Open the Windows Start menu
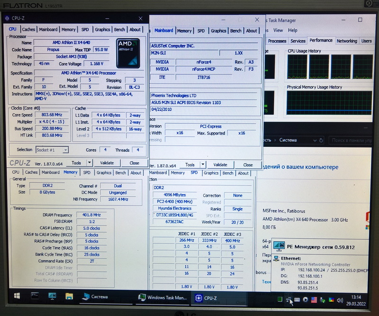This screenshot has width=379, height=316. point(17,296)
